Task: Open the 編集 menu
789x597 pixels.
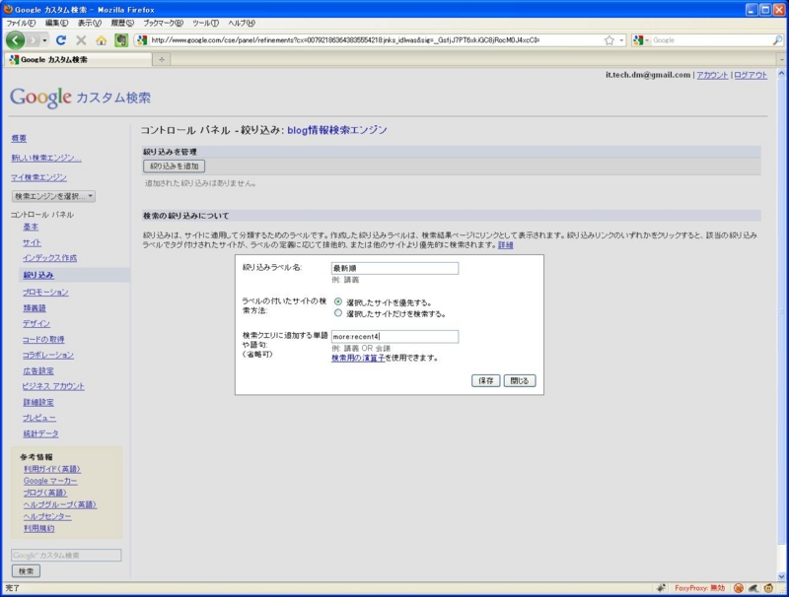Action: [x=56, y=23]
